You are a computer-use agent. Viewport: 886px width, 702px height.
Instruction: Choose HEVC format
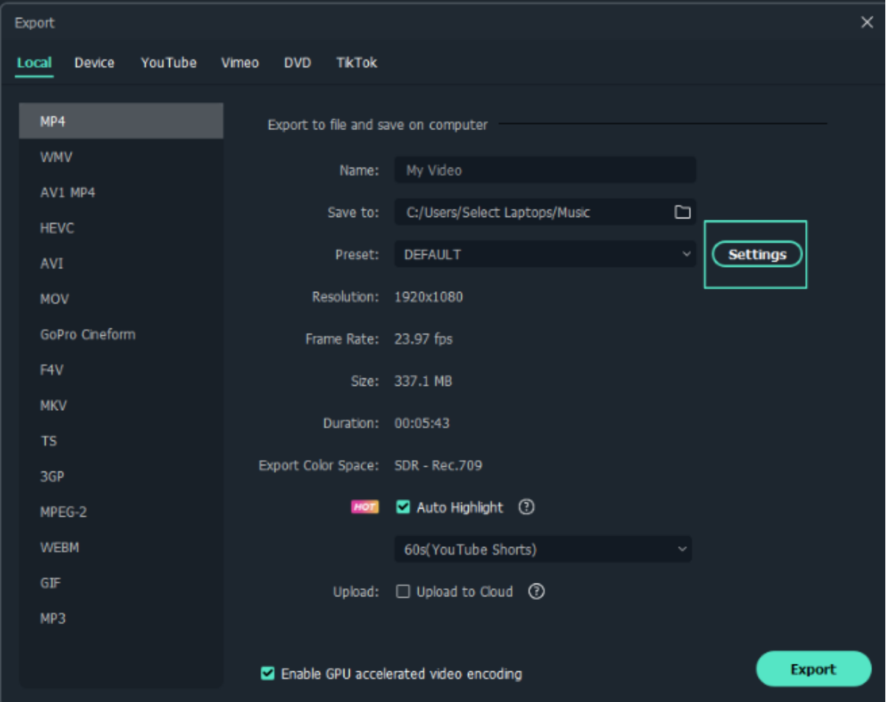pyautogui.click(x=121, y=228)
